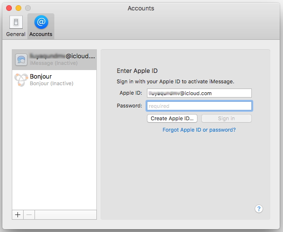The image size is (283, 232).
Task: Open Forgot Apple ID or password link
Action: [x=199, y=130]
